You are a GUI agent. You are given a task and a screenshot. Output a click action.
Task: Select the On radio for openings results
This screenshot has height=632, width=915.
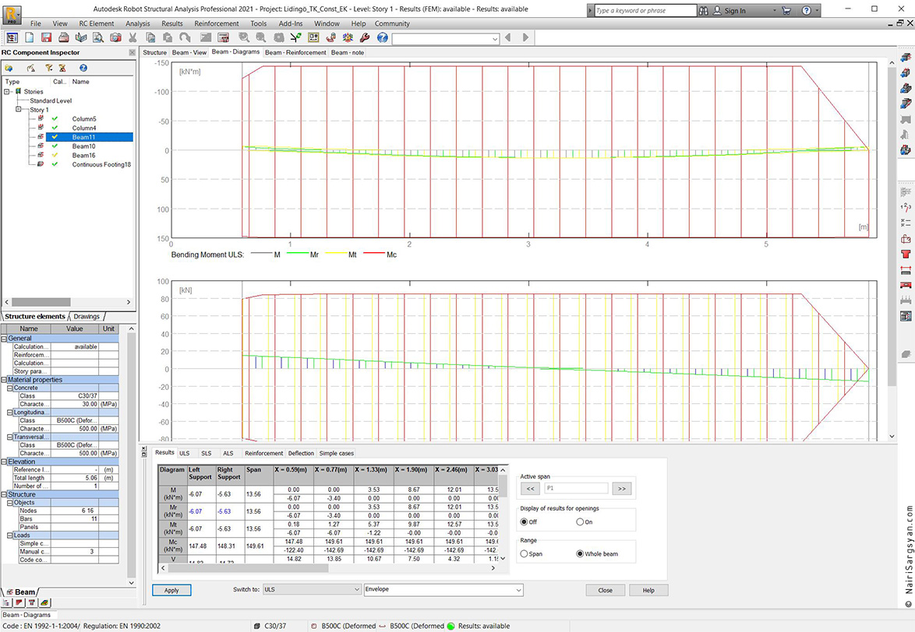pyautogui.click(x=579, y=522)
